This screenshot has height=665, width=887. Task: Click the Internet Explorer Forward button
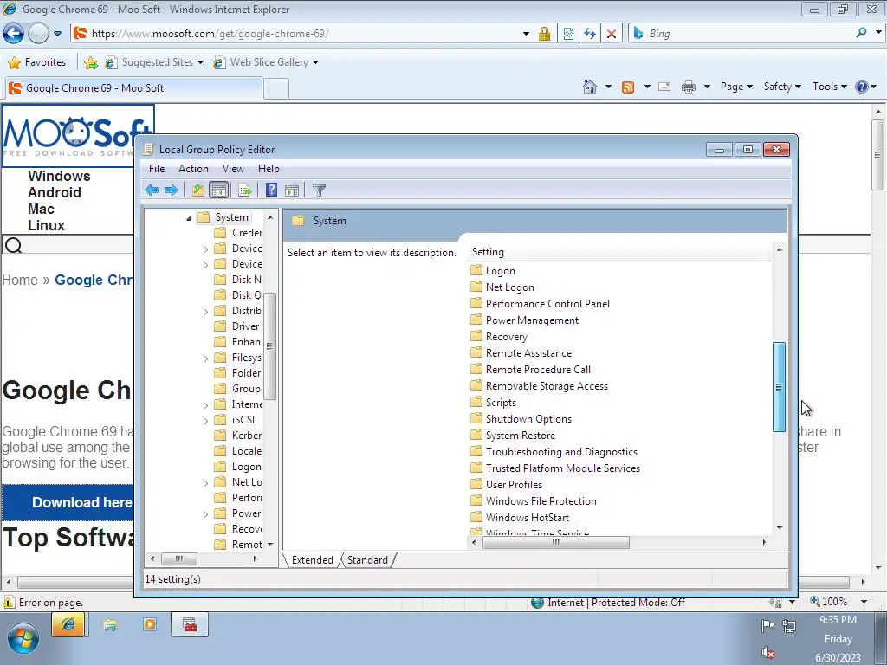click(x=38, y=34)
